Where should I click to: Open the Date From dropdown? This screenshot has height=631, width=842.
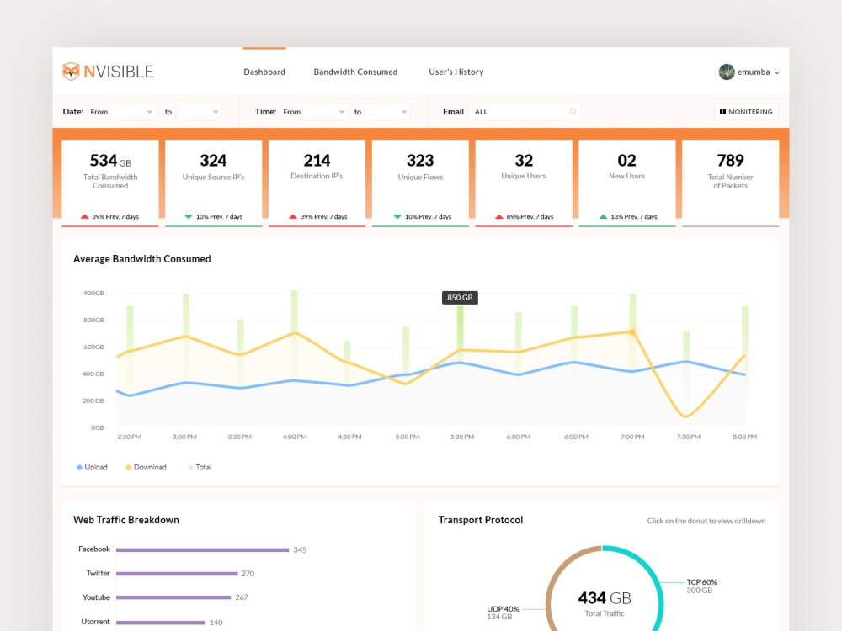133,112
